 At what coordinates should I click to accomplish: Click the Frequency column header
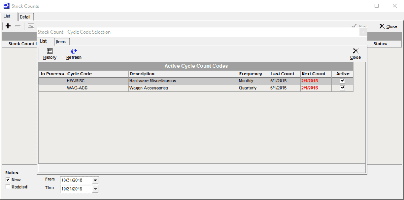254,74
